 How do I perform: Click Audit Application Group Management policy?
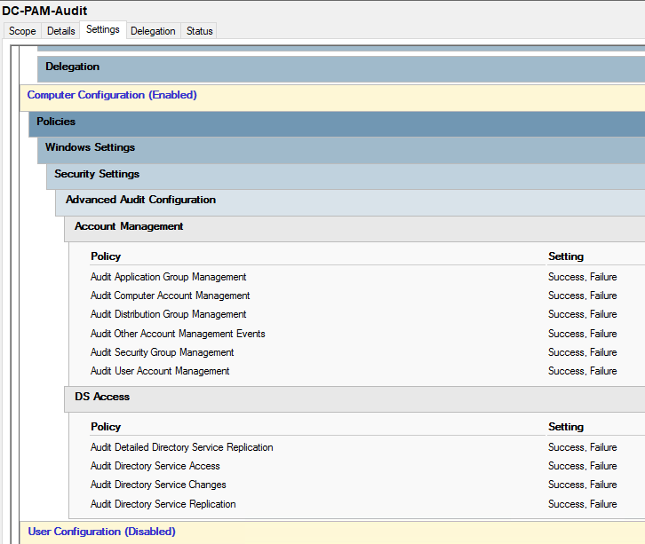click(x=168, y=277)
